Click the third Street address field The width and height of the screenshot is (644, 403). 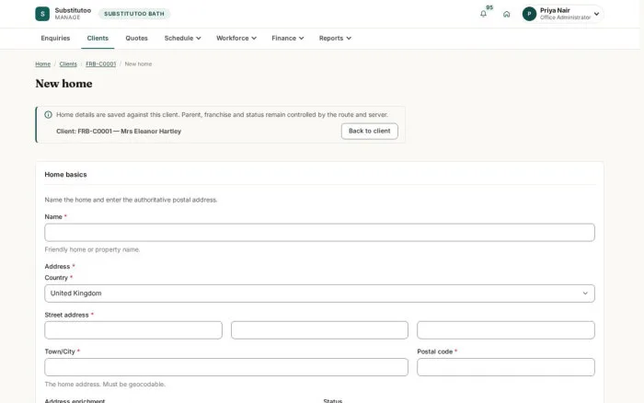pyautogui.click(x=506, y=330)
